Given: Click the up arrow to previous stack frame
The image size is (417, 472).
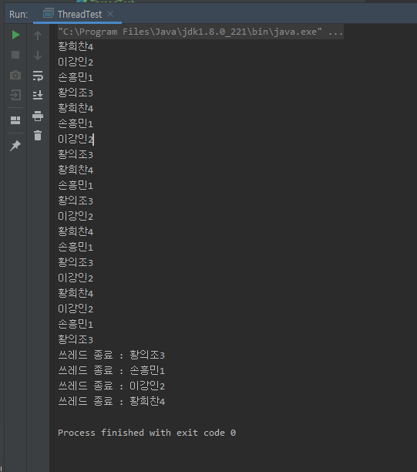Looking at the screenshot, I should tap(38, 35).
